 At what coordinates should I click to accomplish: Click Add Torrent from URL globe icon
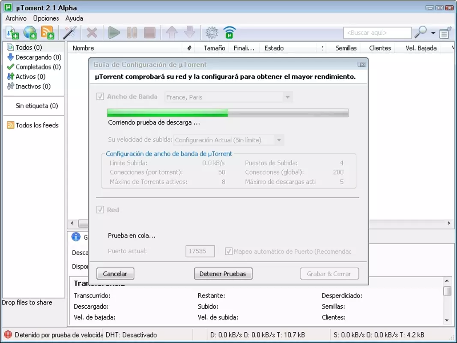tap(30, 33)
